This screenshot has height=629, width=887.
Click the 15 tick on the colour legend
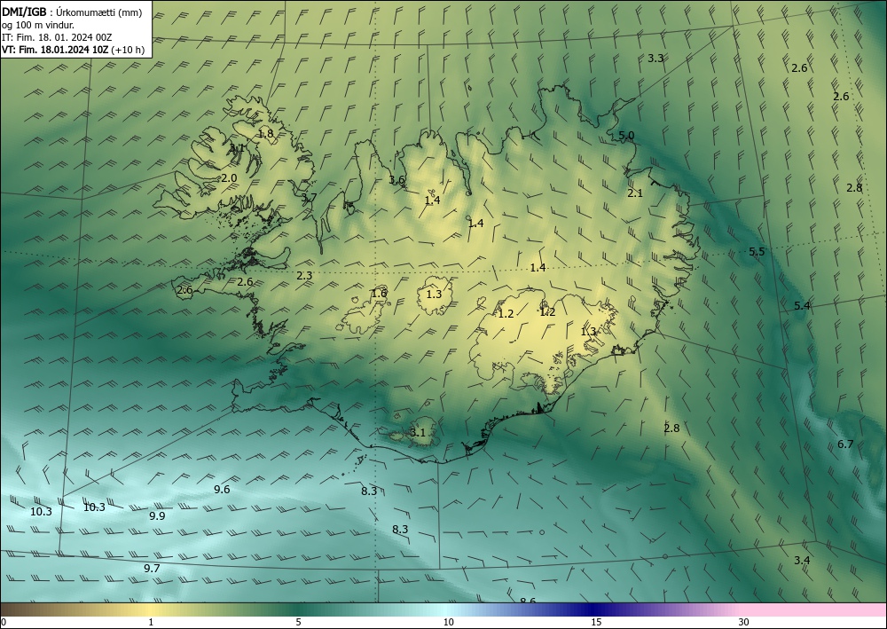point(596,622)
